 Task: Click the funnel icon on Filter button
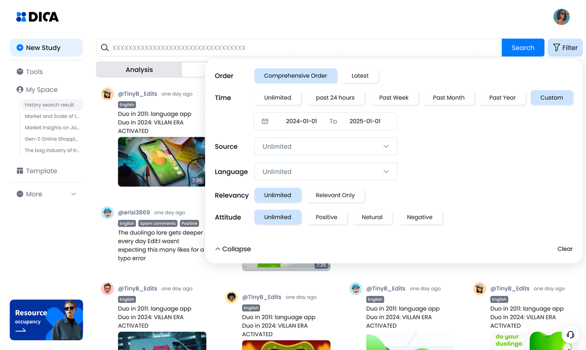556,48
